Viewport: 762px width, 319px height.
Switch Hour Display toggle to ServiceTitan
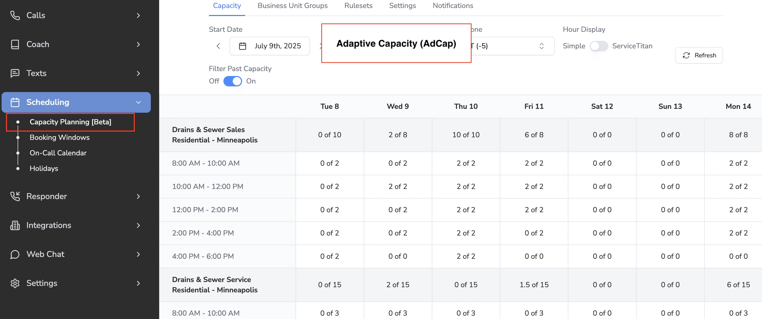598,46
